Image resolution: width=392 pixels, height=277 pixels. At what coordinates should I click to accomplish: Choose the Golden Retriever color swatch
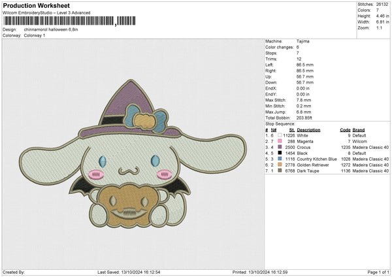coord(280,164)
